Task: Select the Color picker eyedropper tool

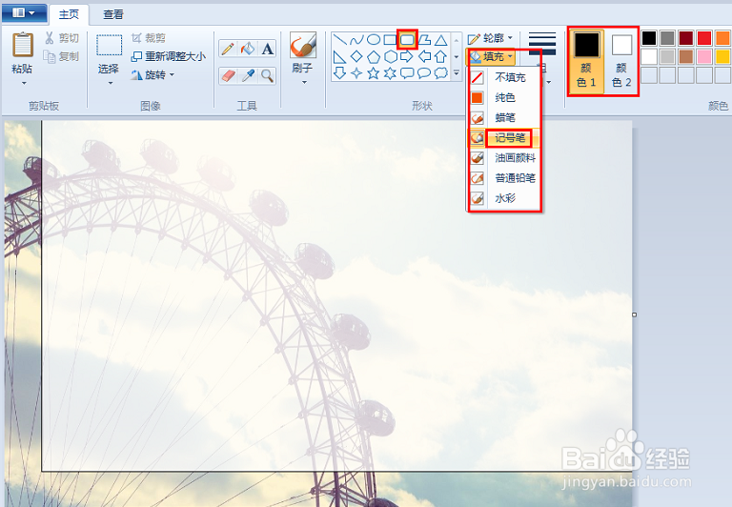Action: (248, 75)
